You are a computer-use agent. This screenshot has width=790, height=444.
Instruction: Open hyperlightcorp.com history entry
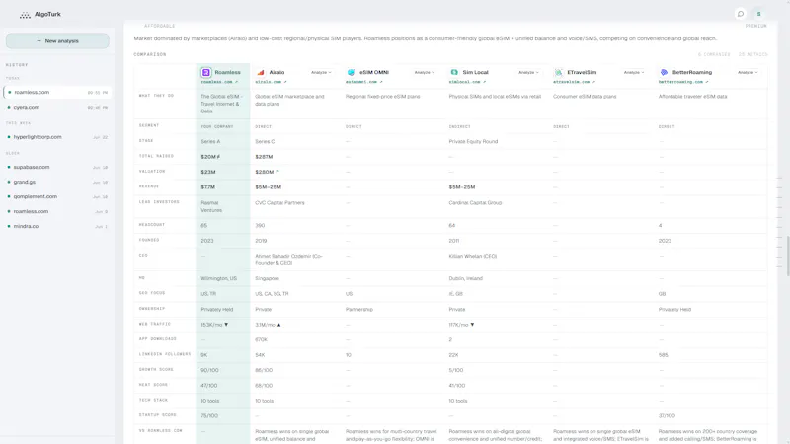point(57,137)
